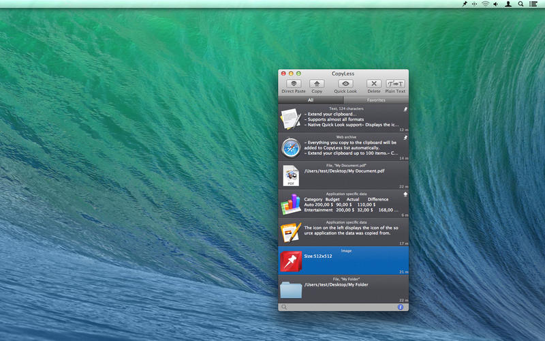Toggle the pin on the Web archive entry

tap(405, 137)
